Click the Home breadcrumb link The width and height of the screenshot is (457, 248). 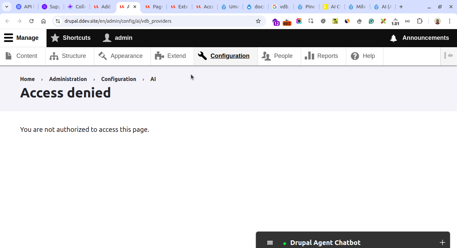[x=27, y=79]
